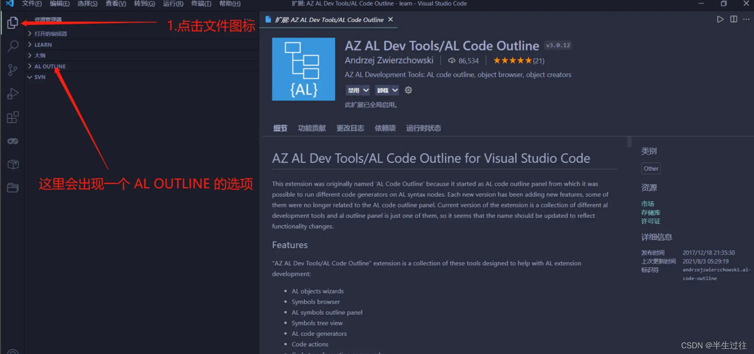The width and height of the screenshot is (754, 354).
Task: Click the Features heading
Action: pyautogui.click(x=290, y=245)
